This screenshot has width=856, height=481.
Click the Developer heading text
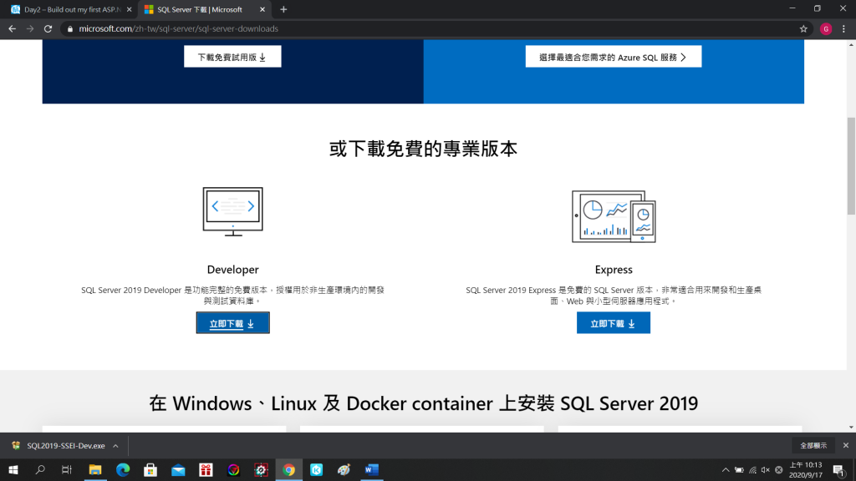[x=232, y=270]
